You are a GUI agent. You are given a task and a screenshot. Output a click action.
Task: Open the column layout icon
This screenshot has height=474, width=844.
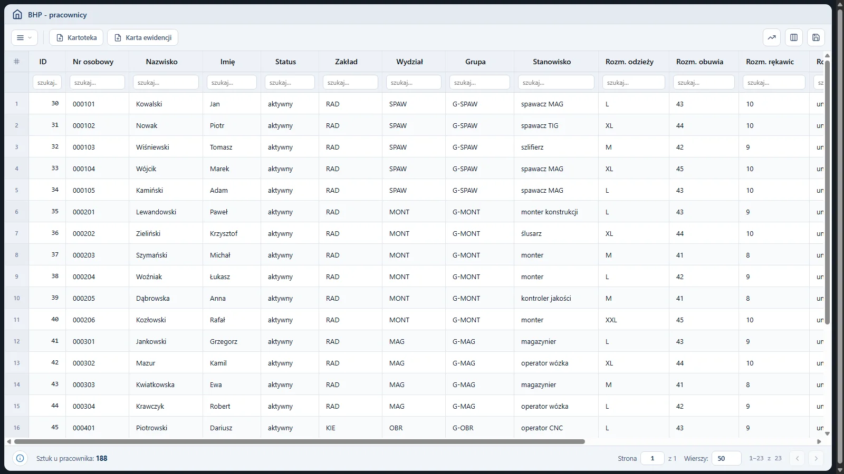[x=794, y=37]
